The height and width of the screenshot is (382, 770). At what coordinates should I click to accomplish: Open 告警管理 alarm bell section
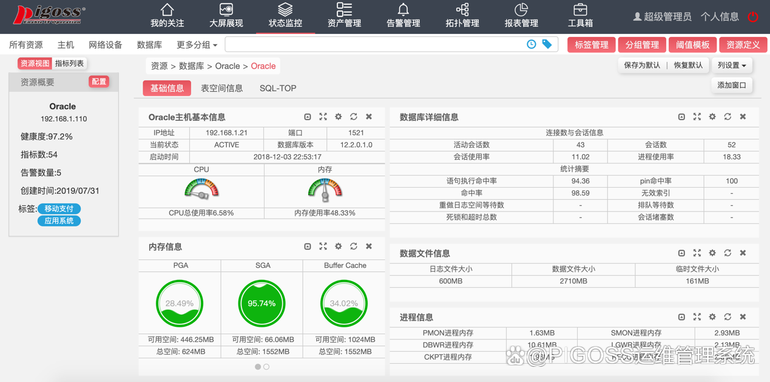403,16
